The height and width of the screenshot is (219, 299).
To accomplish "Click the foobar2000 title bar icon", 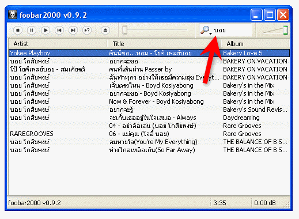I will tap(13, 14).
